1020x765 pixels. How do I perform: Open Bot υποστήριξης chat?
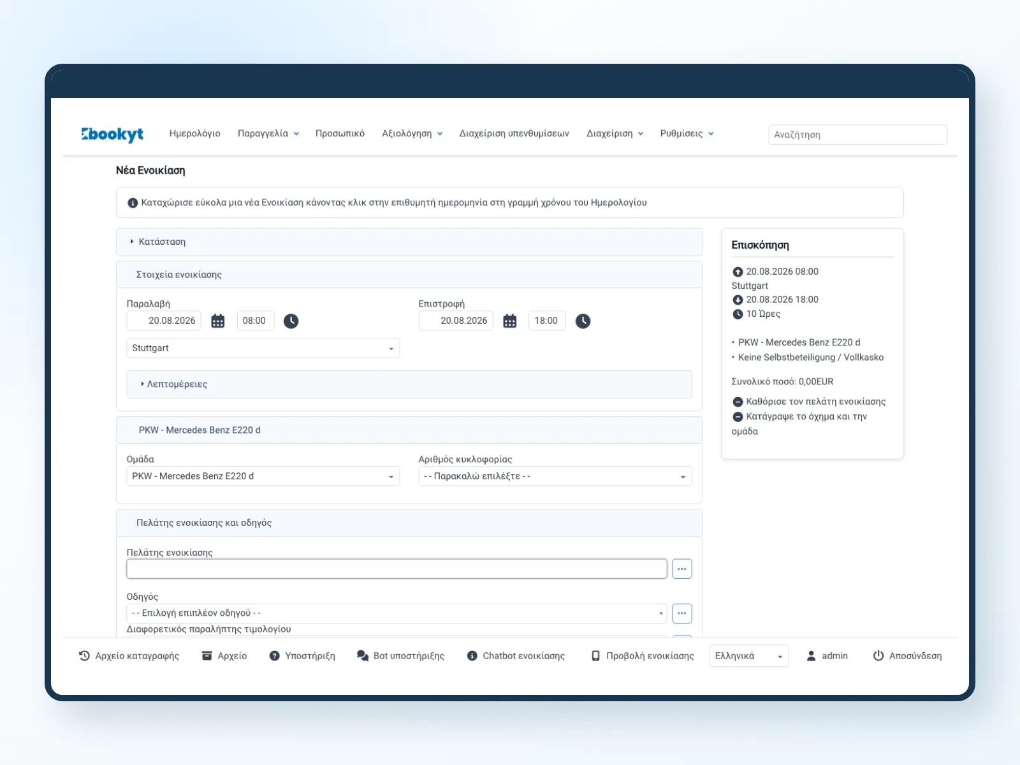click(x=400, y=655)
